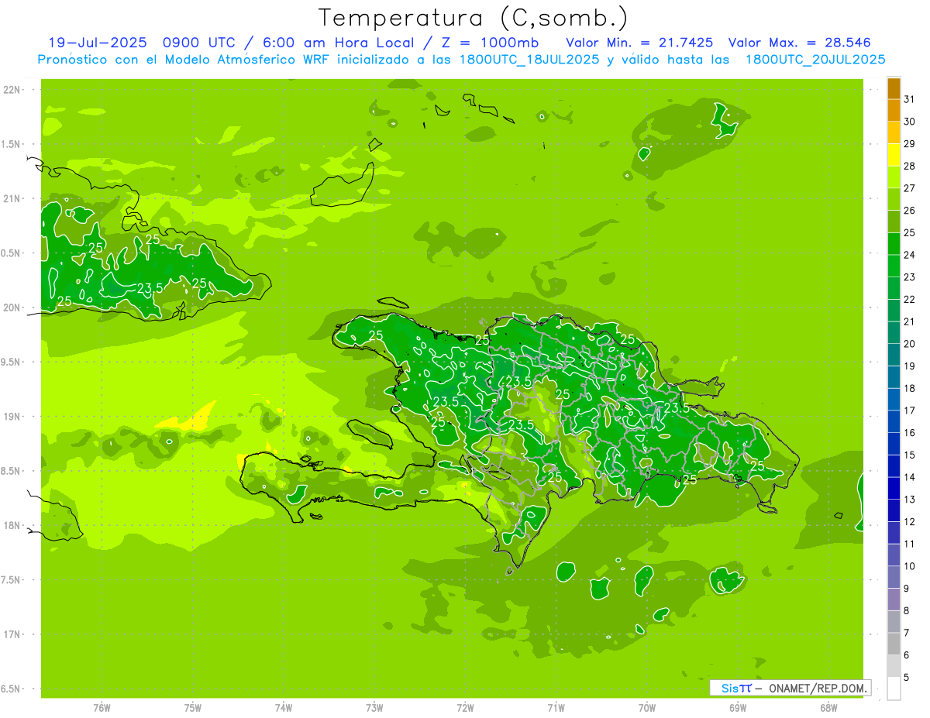The height and width of the screenshot is (718, 930).
Task: Click the '22N' latitude axis label
Action: tap(13, 89)
